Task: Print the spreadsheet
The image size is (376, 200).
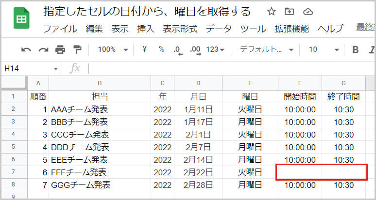Action: coord(60,50)
